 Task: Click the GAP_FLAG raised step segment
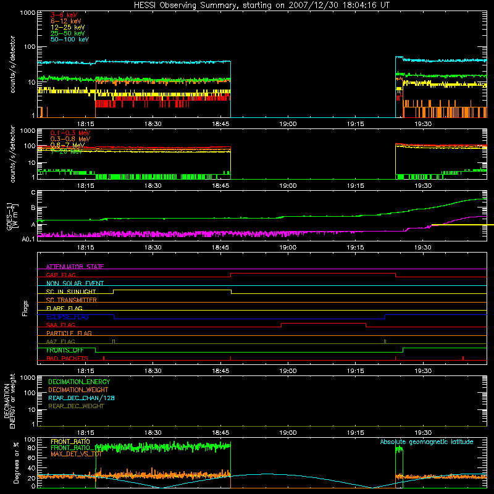point(313,274)
